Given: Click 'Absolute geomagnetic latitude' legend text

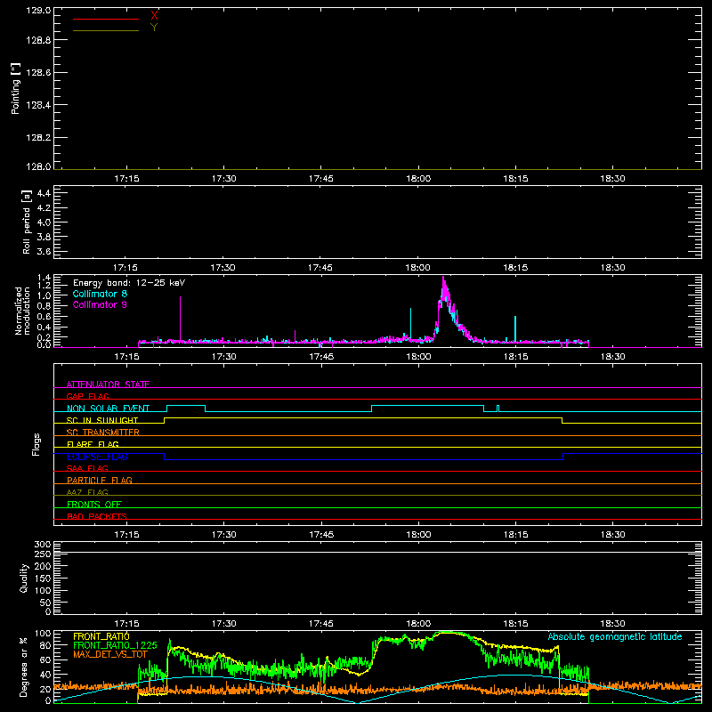Looking at the screenshot, I should 615,636.
